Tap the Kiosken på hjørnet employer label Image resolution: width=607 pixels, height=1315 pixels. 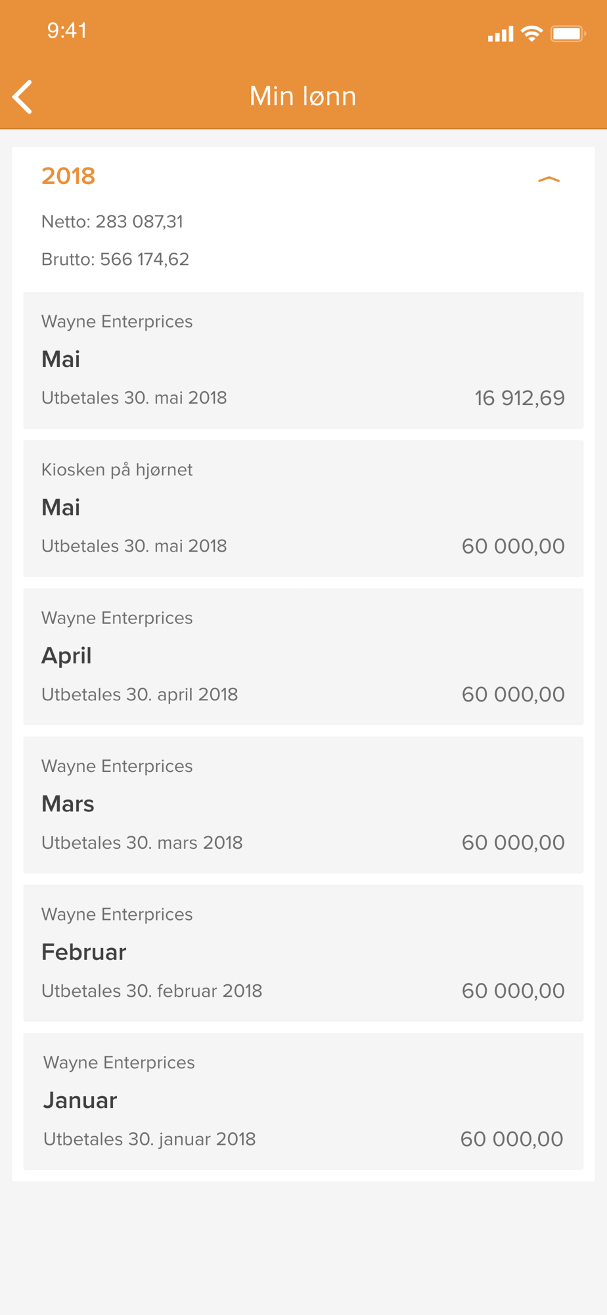pos(117,469)
